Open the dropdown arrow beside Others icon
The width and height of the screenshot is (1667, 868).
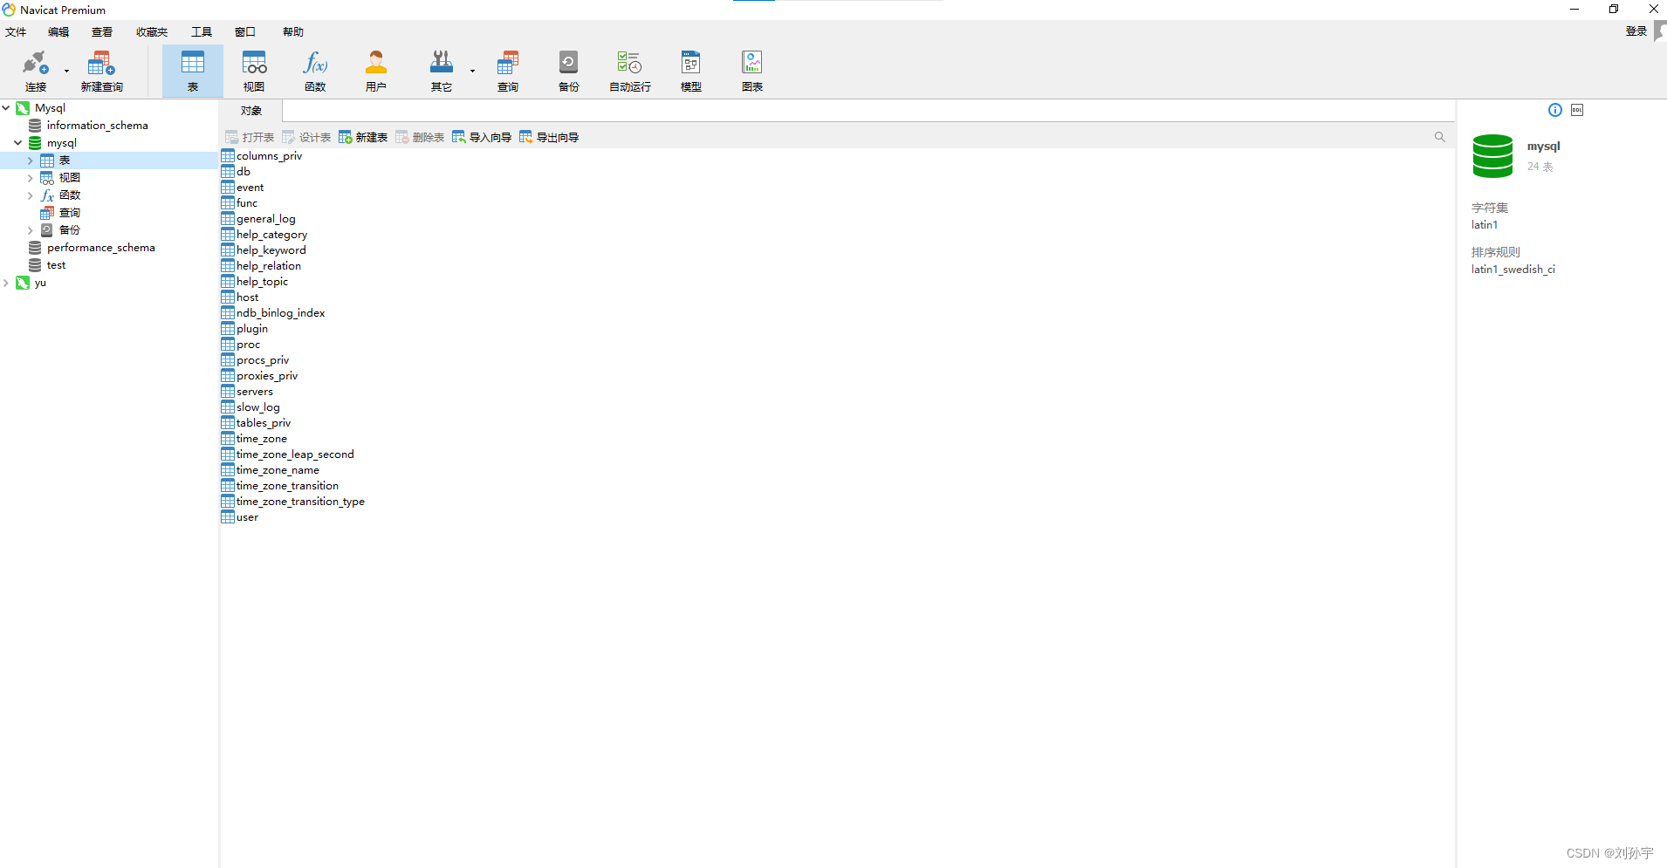pyautogui.click(x=472, y=71)
